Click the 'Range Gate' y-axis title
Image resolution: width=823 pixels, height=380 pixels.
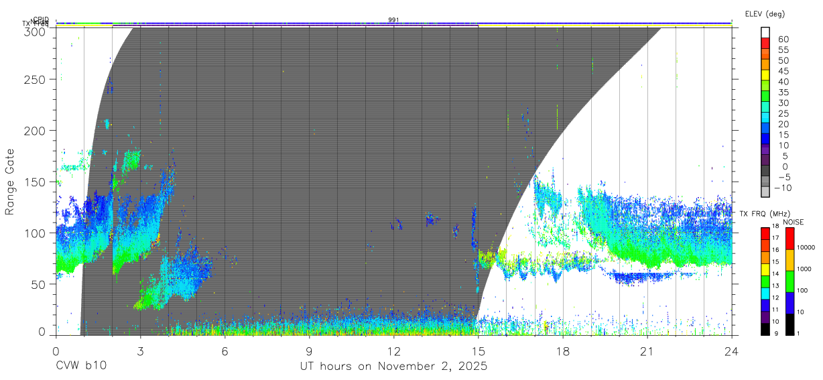tap(10, 182)
